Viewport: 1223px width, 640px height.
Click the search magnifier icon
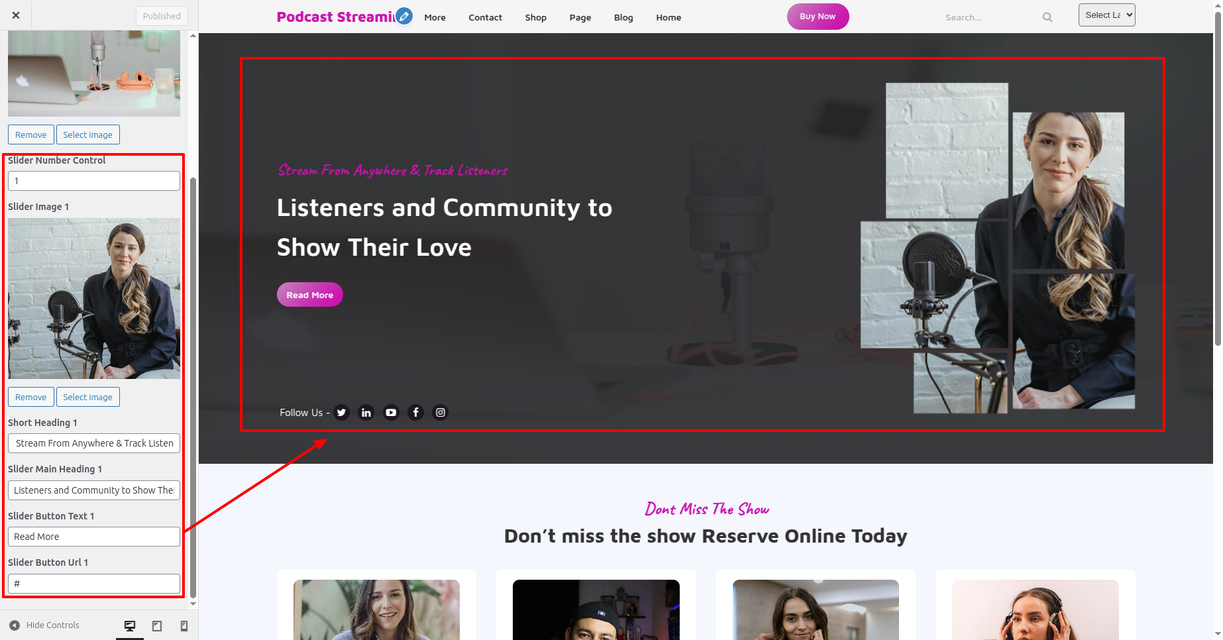point(1047,17)
